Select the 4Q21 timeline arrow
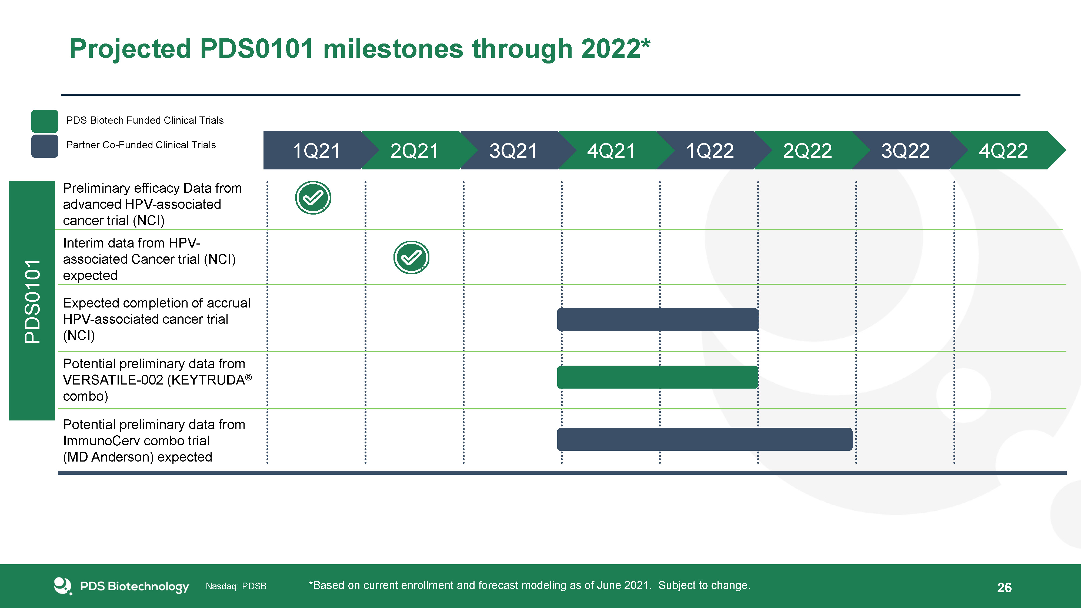The height and width of the screenshot is (608, 1081). tap(611, 151)
